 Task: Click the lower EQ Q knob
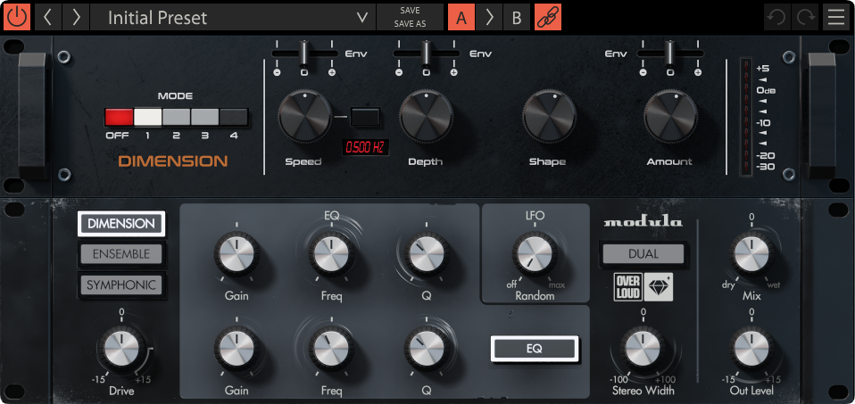click(x=427, y=349)
